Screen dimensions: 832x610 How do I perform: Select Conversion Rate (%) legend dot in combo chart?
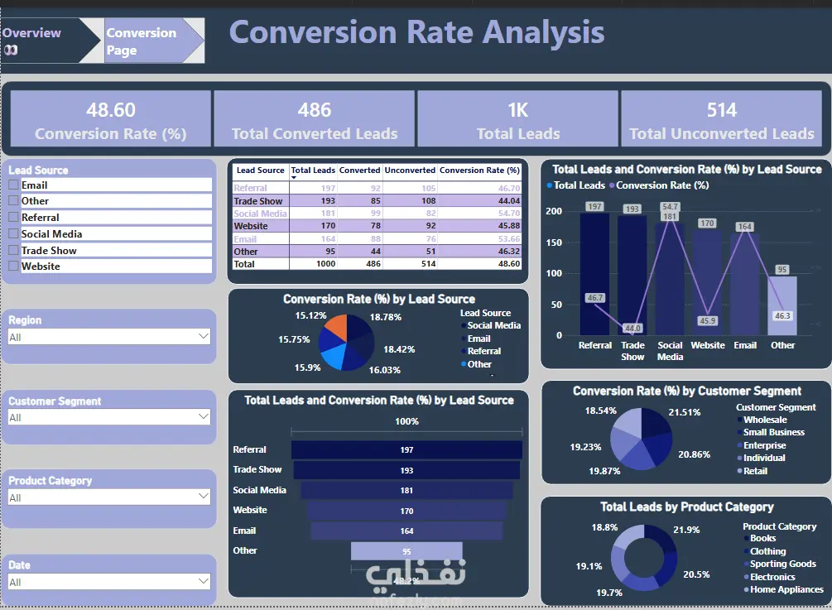(613, 185)
